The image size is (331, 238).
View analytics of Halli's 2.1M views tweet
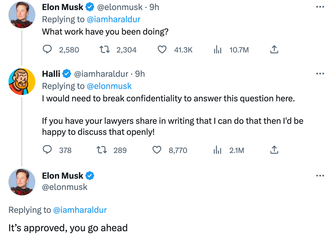click(218, 150)
